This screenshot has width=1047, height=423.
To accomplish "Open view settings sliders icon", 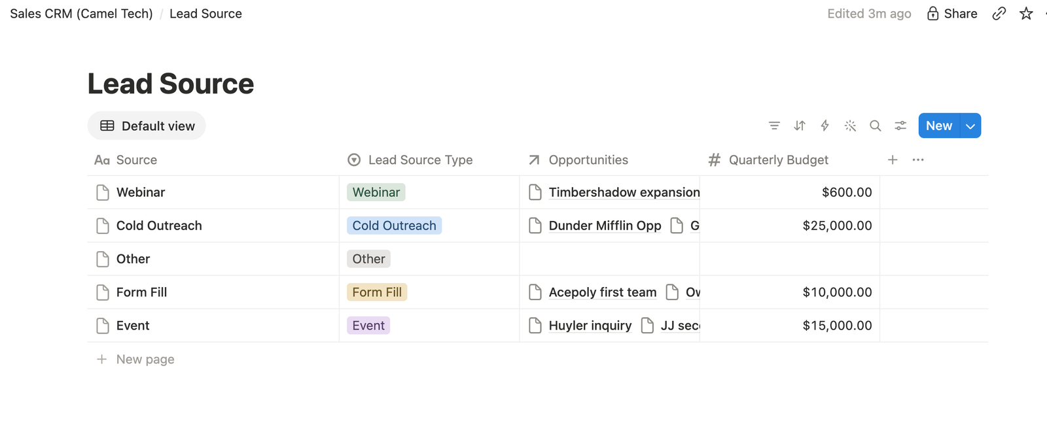I will pyautogui.click(x=900, y=126).
